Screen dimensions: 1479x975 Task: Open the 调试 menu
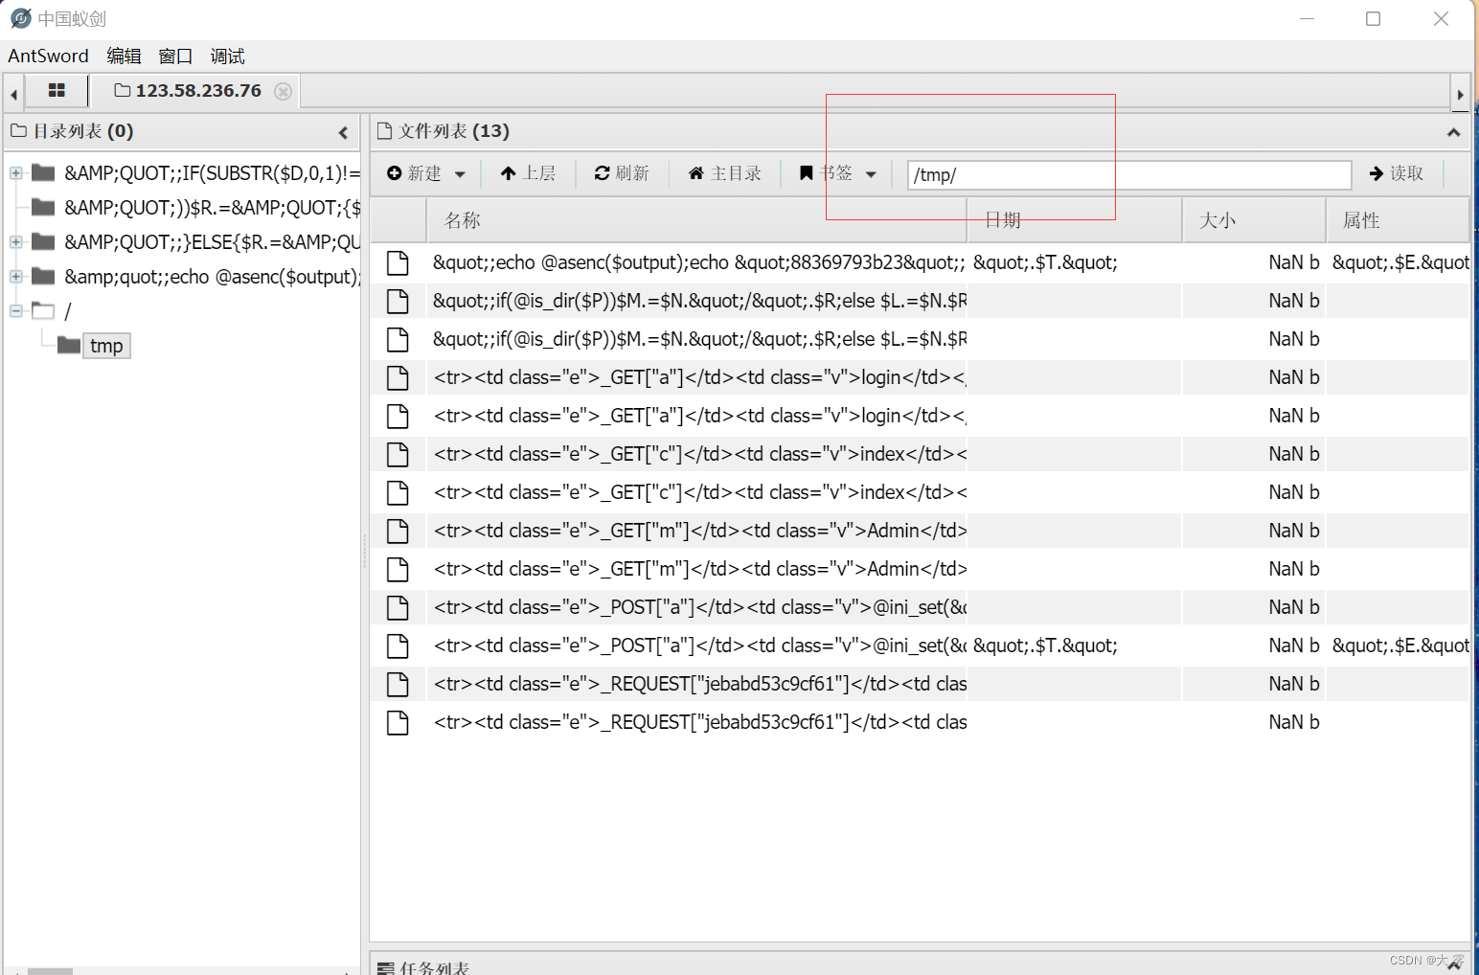tap(226, 56)
